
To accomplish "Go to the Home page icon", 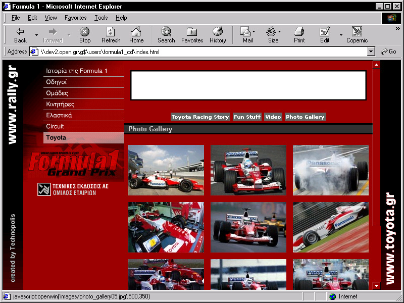I will [136, 35].
